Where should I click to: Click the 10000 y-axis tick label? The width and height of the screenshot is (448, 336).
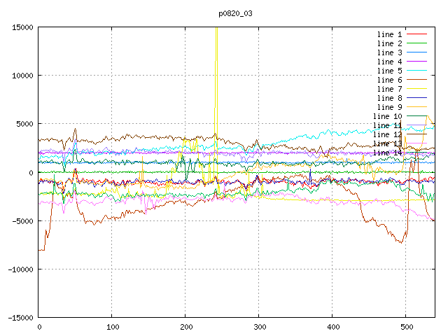22,76
